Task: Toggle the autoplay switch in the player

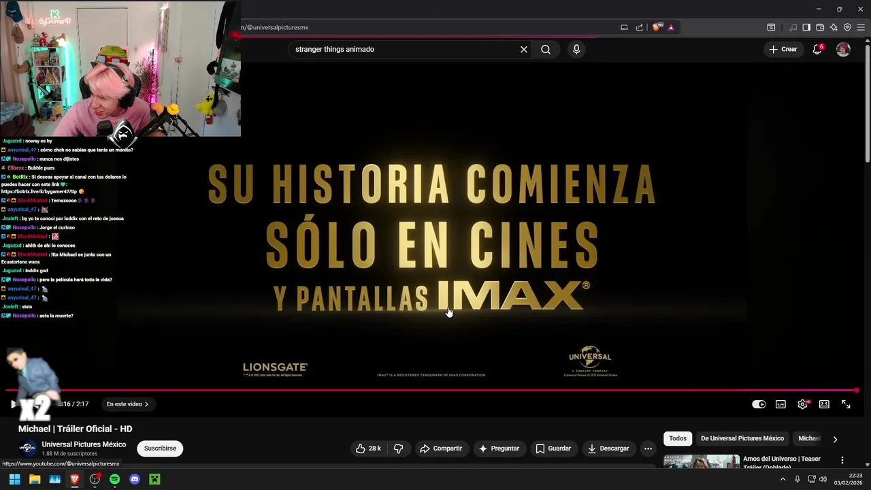Action: 759,404
